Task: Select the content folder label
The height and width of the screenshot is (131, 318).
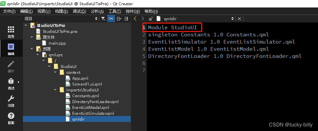Action: point(74,72)
